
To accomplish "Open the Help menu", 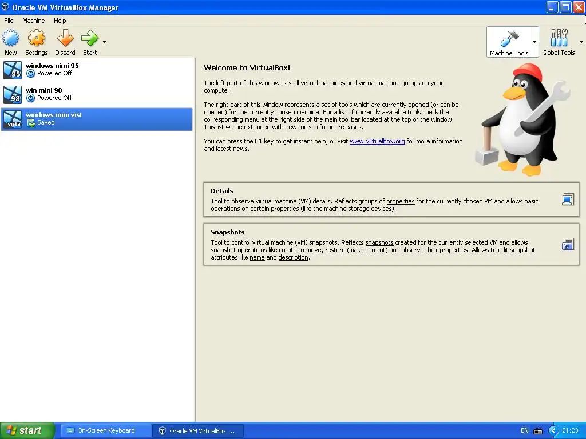I will coord(60,21).
